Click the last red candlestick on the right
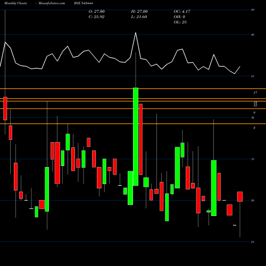The width and height of the screenshot is (266, 266). click(x=240, y=196)
